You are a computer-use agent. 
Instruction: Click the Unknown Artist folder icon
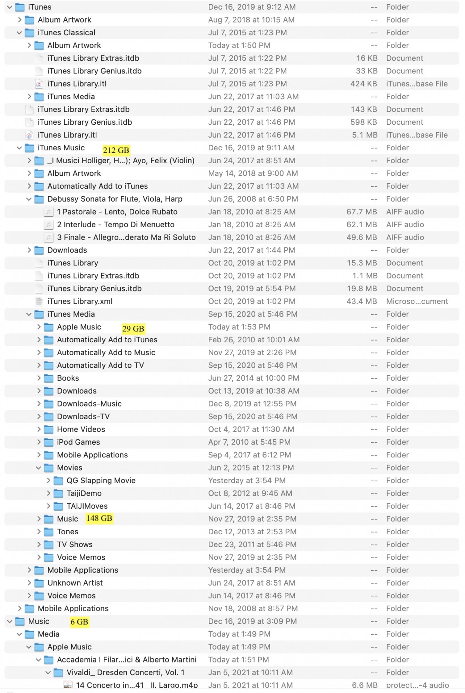(39, 583)
